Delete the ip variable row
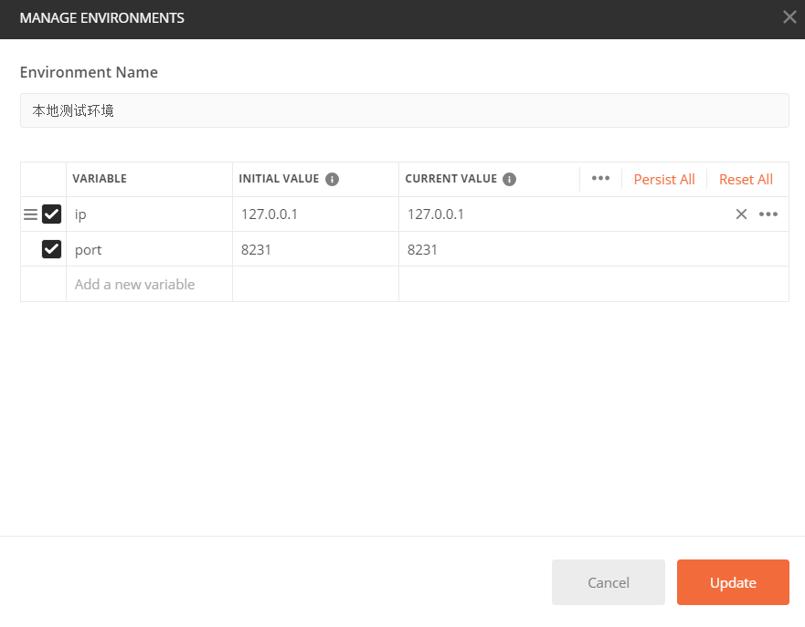This screenshot has width=805, height=627. pyautogui.click(x=741, y=214)
